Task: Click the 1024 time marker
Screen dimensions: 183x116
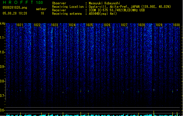Action: click(x=72, y=25)
